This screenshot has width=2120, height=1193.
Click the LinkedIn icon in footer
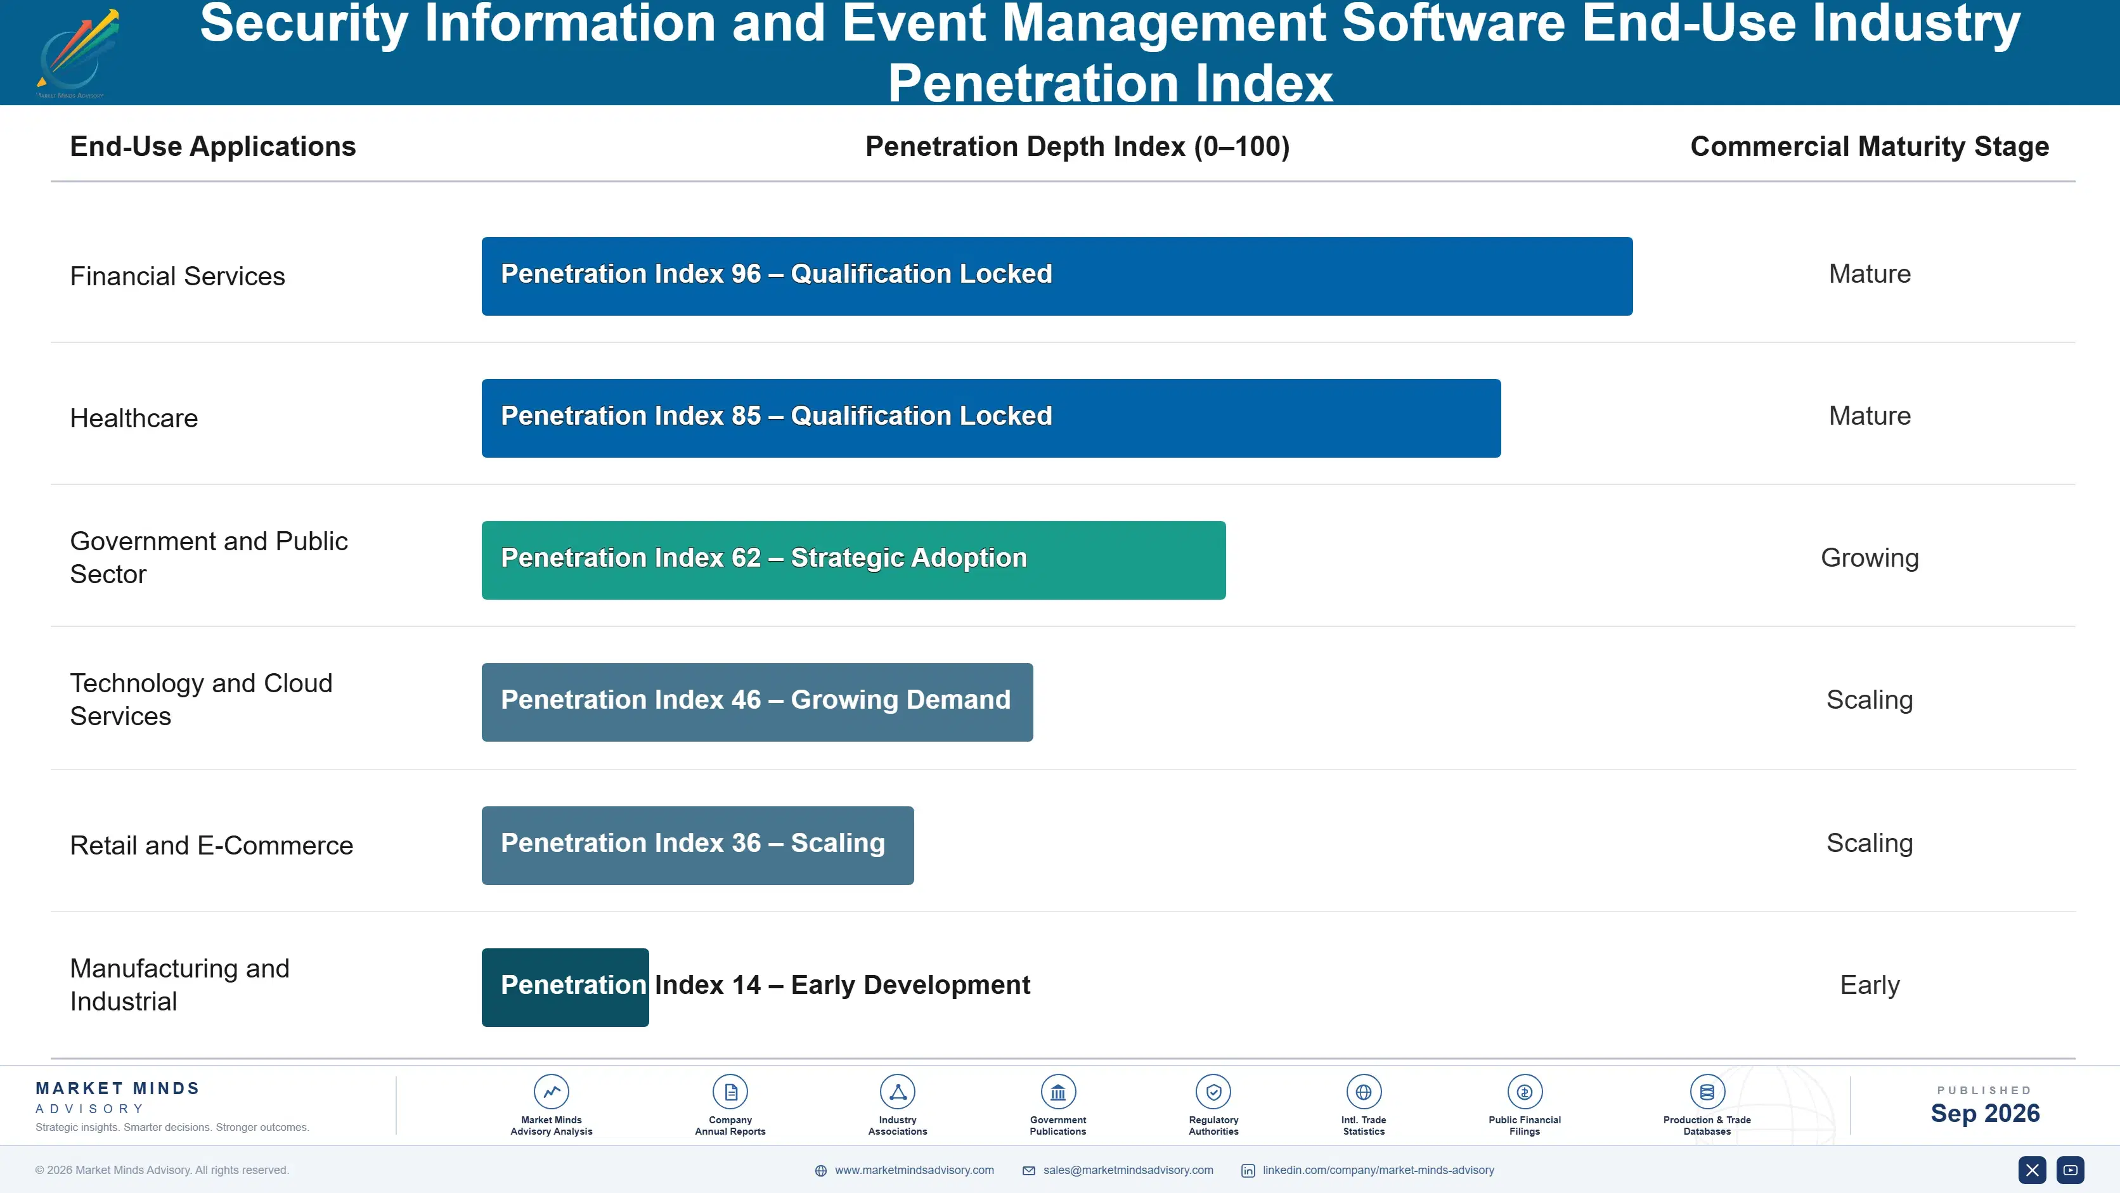pos(1248,1171)
